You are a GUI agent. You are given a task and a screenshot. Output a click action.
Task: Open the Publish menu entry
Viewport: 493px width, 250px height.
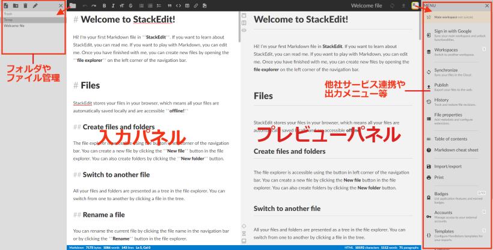pos(456,87)
